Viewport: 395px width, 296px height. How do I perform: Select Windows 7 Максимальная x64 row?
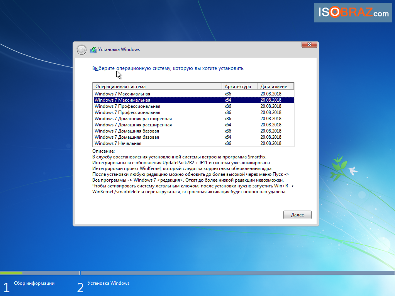(x=194, y=100)
